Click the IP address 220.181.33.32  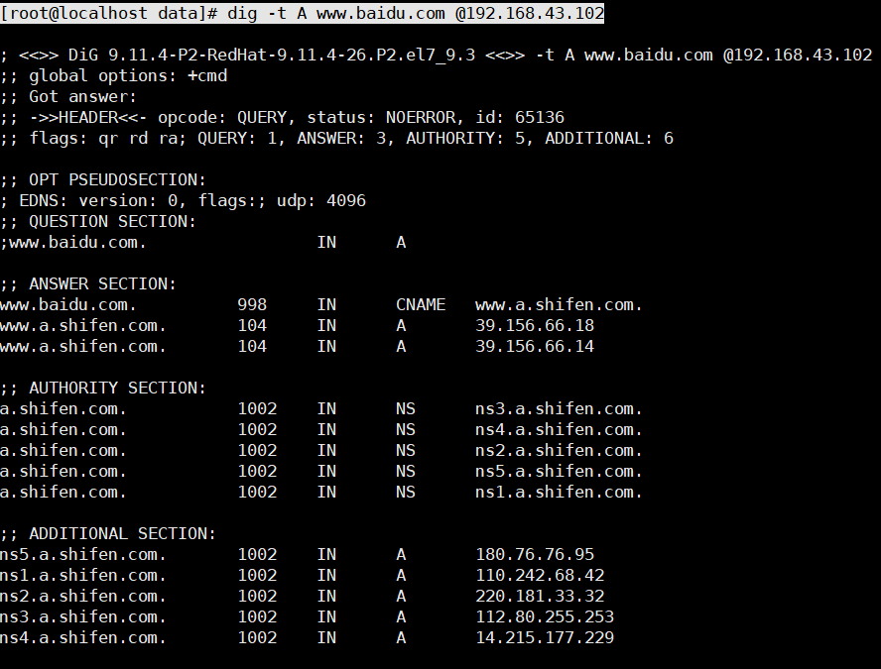coord(540,596)
